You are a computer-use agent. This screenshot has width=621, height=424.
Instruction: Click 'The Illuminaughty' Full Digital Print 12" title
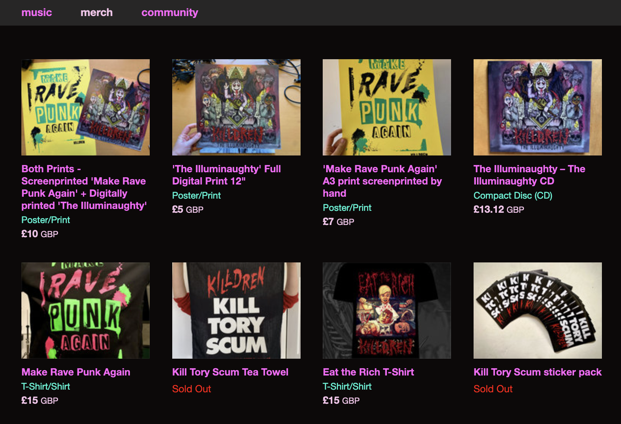(x=226, y=175)
